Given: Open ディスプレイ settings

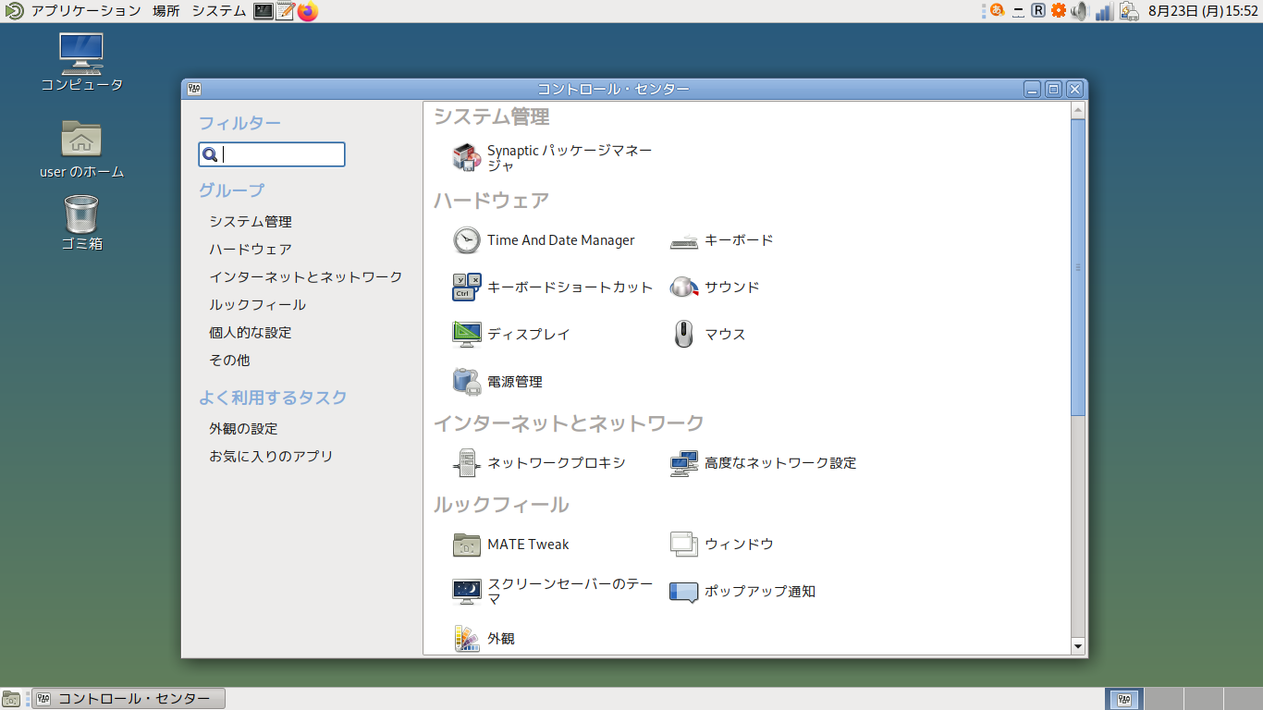Looking at the screenshot, I should pos(511,335).
